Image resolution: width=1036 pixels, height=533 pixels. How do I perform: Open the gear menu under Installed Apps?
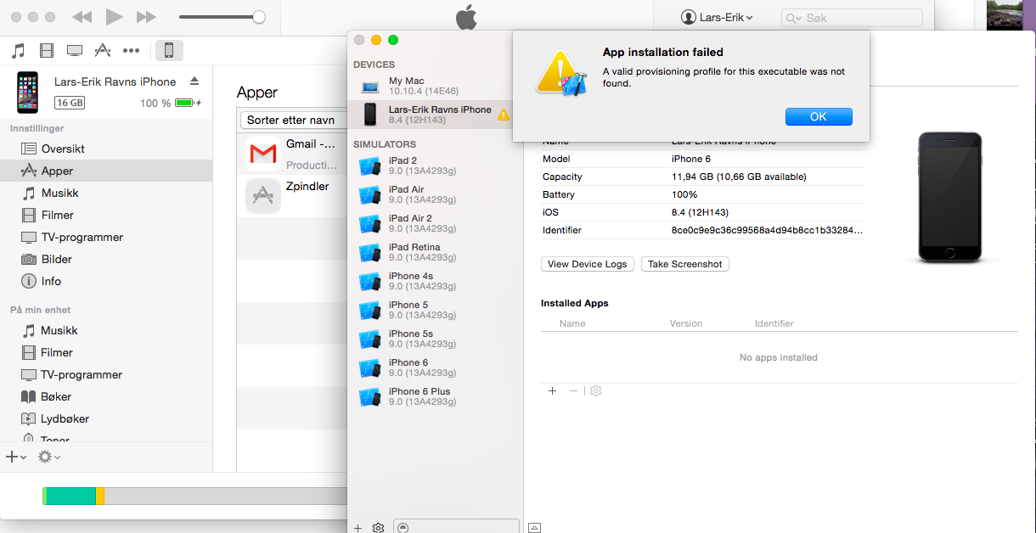point(596,390)
